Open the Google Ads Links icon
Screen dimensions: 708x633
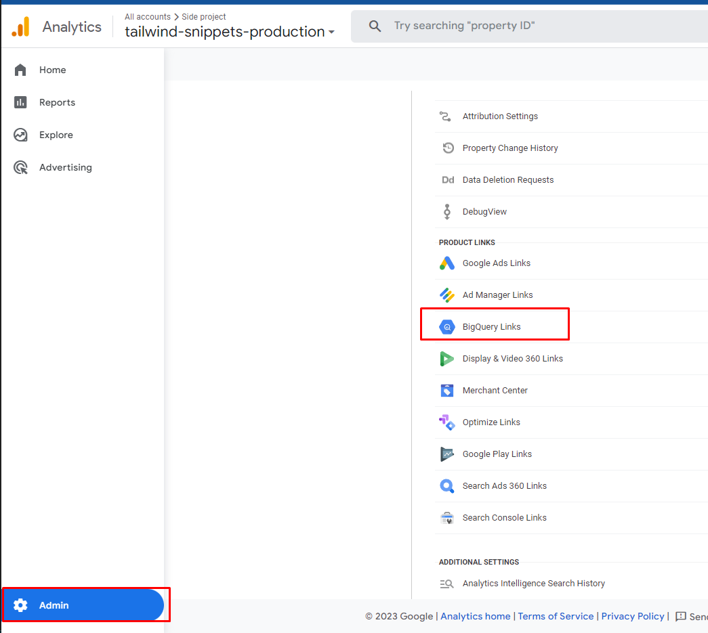(x=446, y=263)
